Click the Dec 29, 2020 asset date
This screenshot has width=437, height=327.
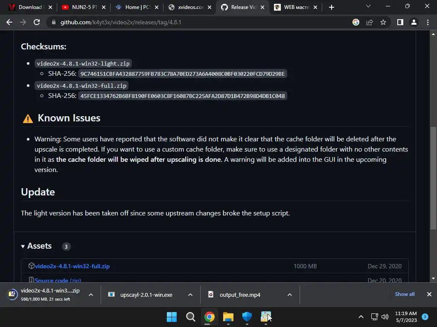[385, 266]
